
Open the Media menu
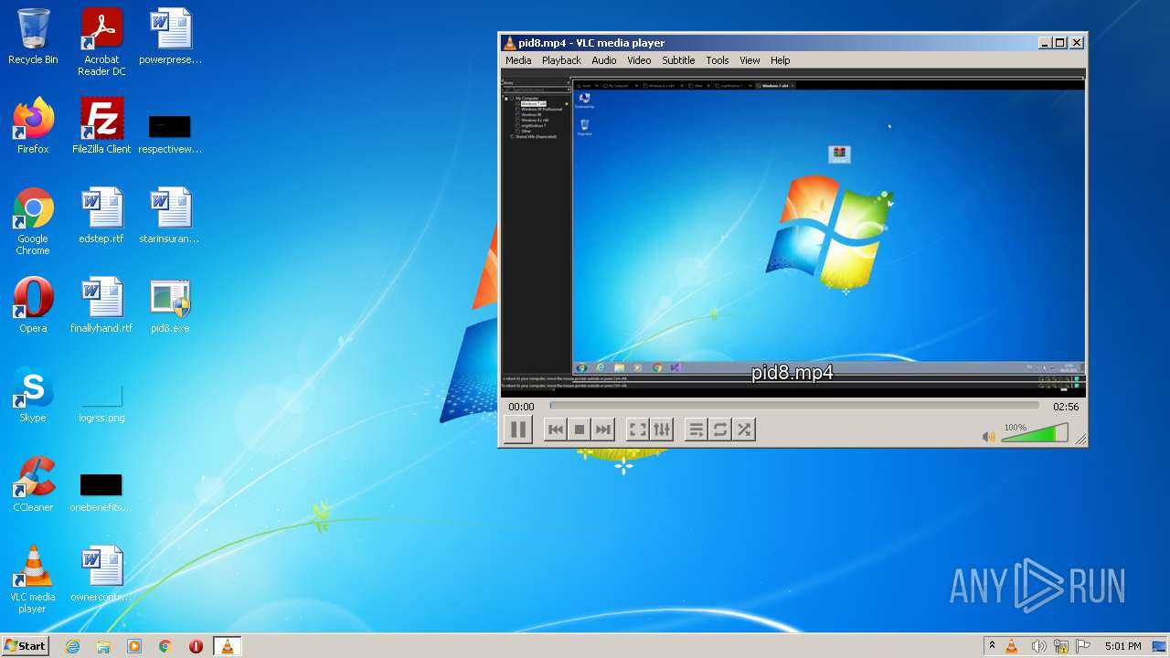tap(518, 60)
